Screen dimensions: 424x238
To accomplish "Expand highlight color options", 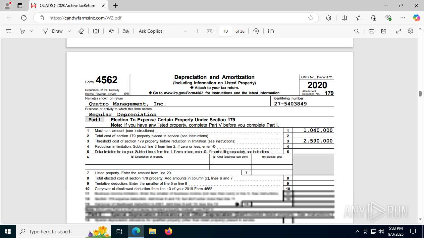I will tap(31, 31).
